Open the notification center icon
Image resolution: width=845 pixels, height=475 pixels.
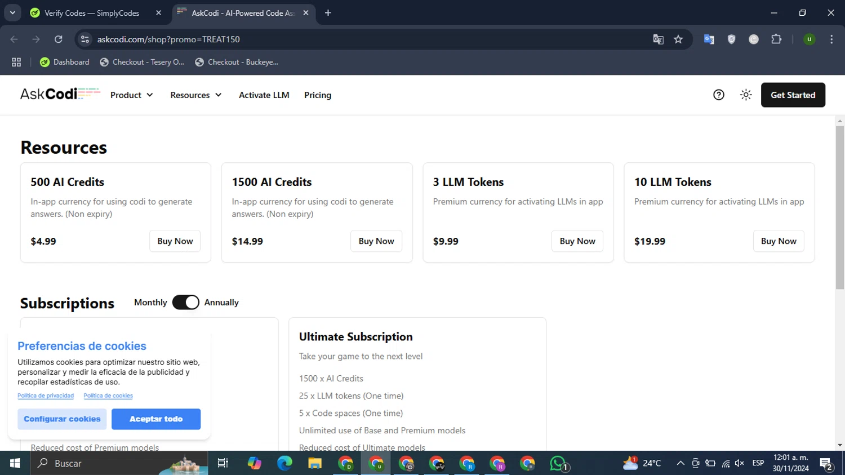coord(826,463)
